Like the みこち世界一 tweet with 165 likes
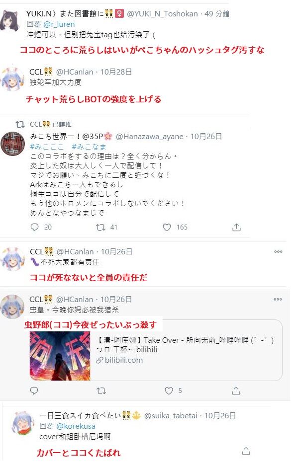Viewport: 297px width, 468px height. point(167,228)
